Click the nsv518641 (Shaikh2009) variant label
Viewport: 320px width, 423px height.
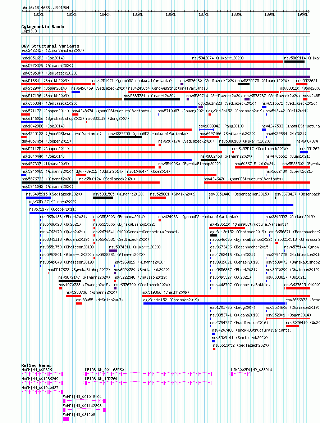click(x=45, y=81)
